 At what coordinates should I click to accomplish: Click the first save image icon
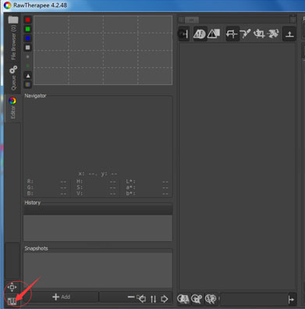tap(183, 299)
